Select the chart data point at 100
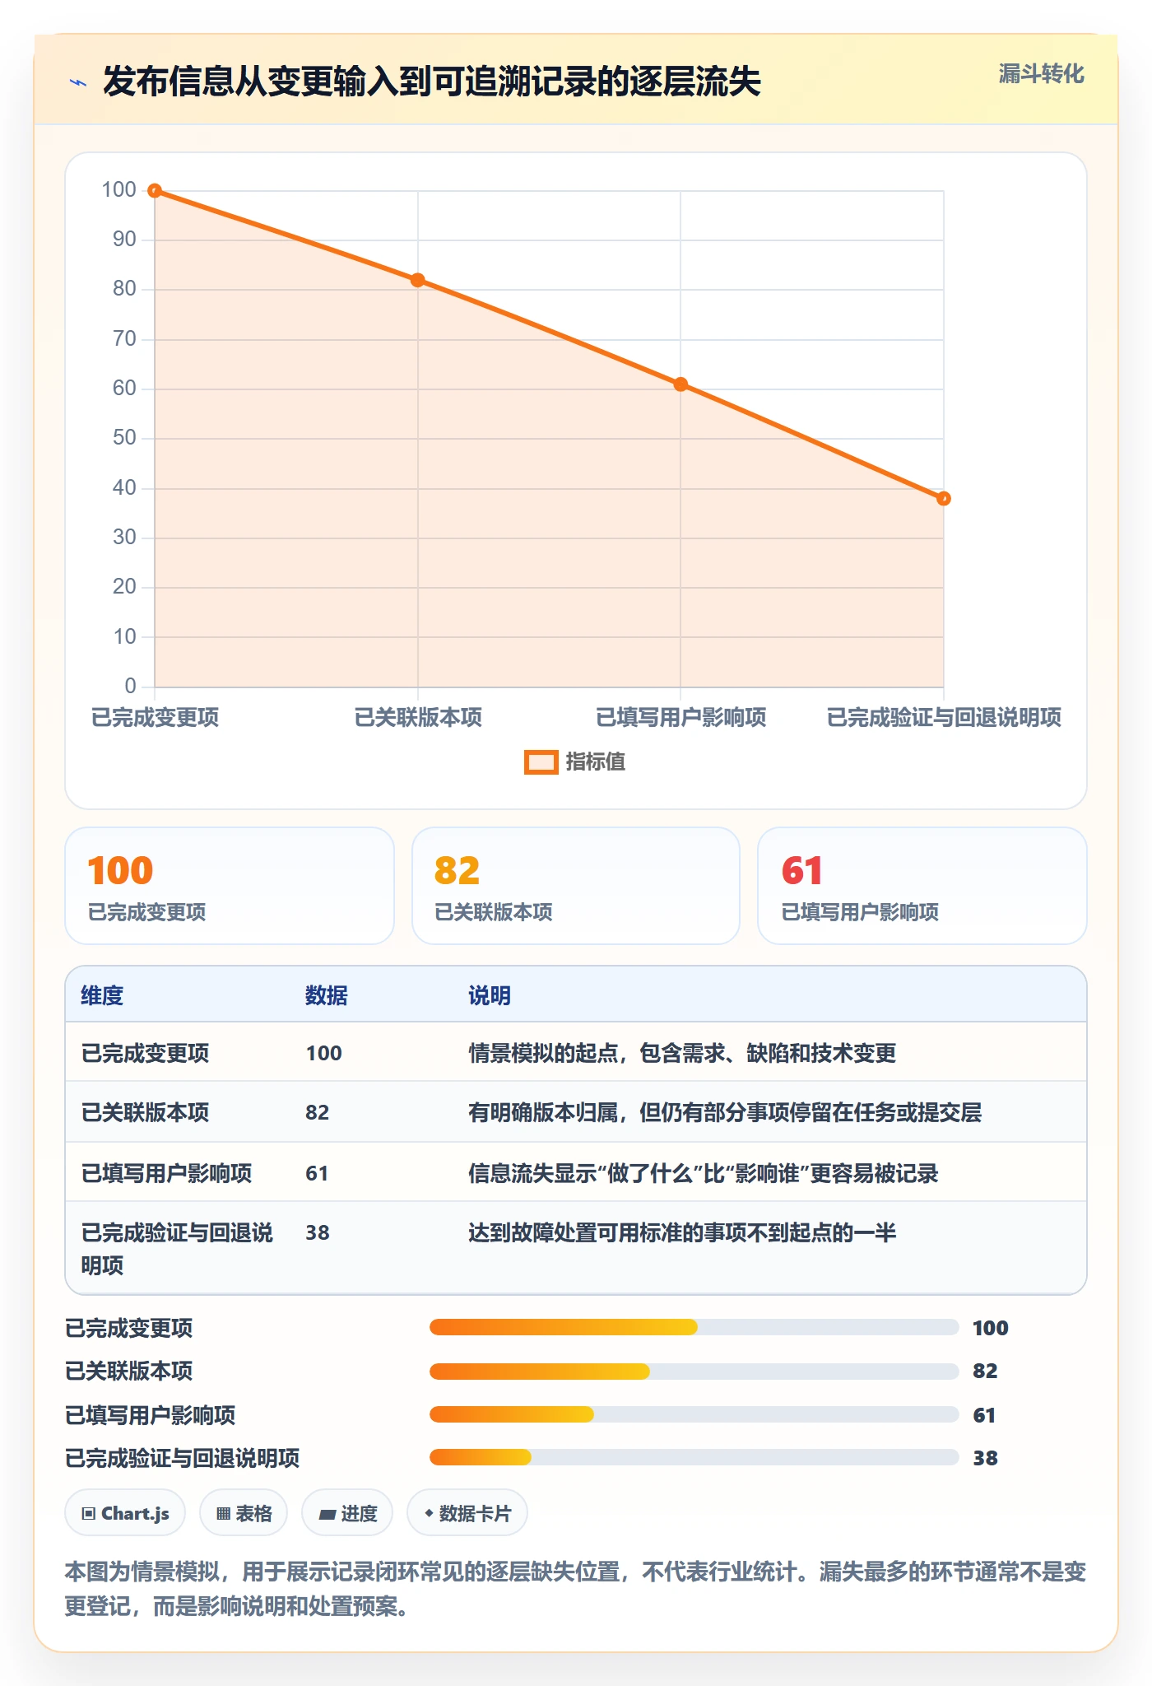Viewport: 1152px width, 1686px height. pyautogui.click(x=155, y=191)
